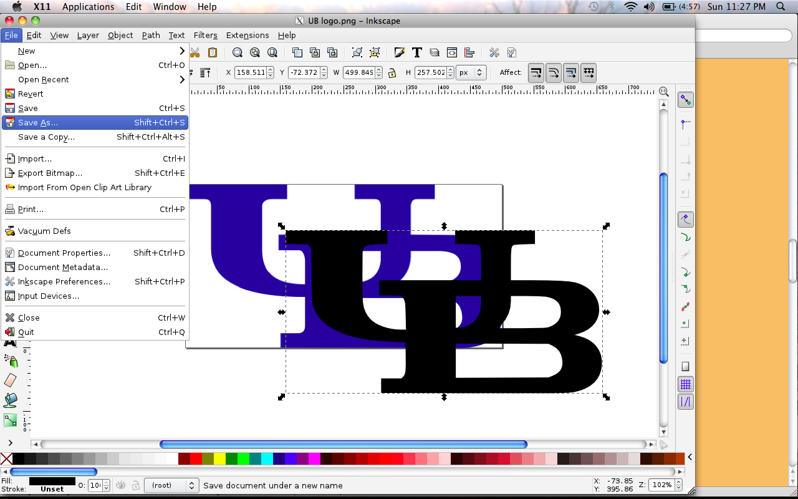
Task: Click the Raise selection to top icon
Action: [x=205, y=72]
